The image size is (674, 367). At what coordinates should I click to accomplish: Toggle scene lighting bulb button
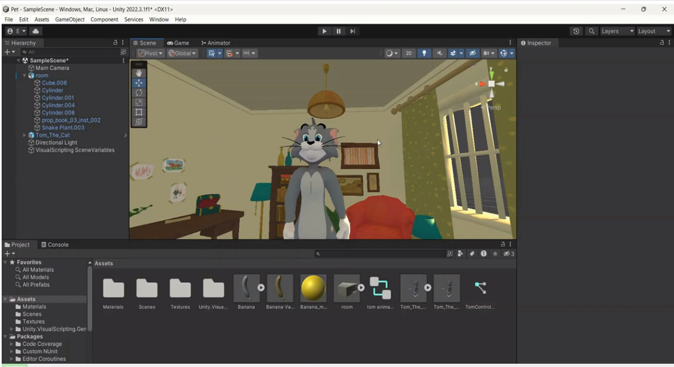[x=424, y=53]
